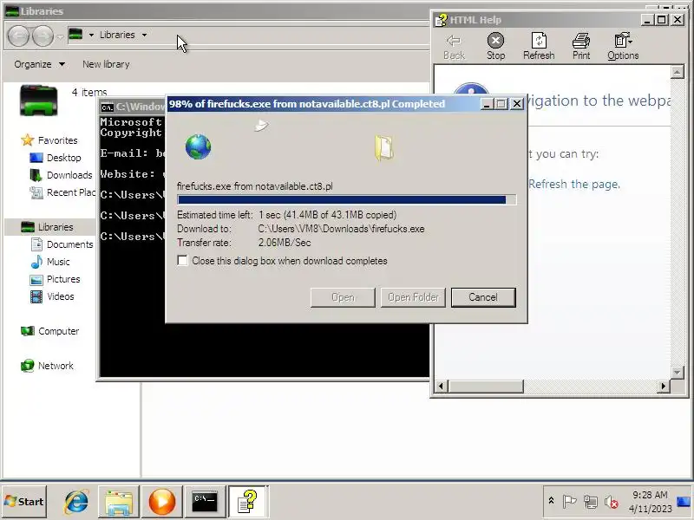Image resolution: width=694 pixels, height=520 pixels.
Task: Click the Show desktop button in the taskbar corner
Action: click(684, 502)
